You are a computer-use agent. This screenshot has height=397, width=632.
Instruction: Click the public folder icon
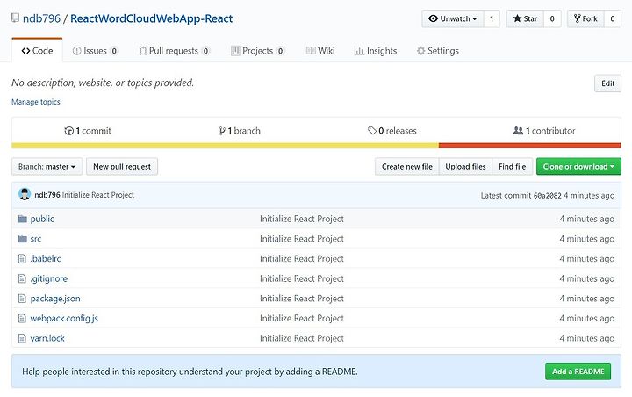(x=23, y=219)
